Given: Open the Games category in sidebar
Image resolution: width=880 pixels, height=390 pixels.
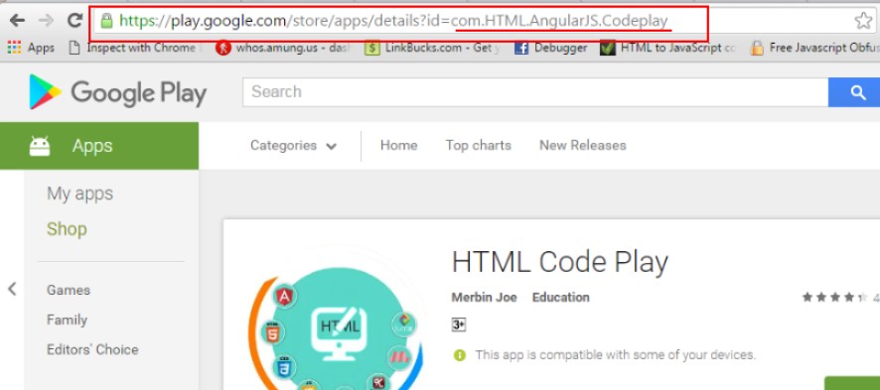Looking at the screenshot, I should tap(69, 290).
